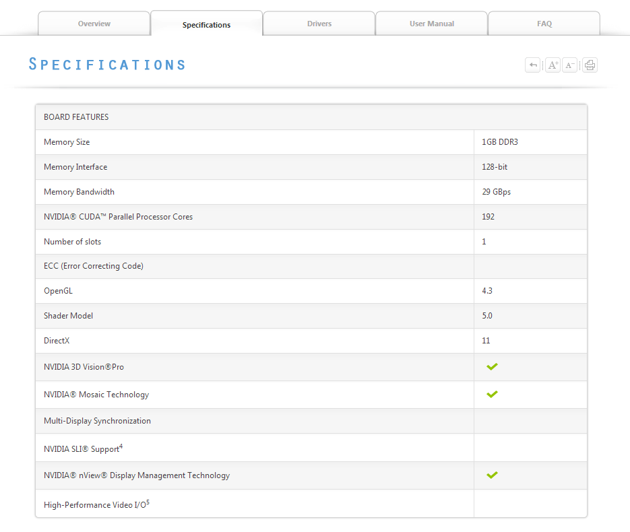Screen dimensions: 630x532
Task: Click the Specifications page heading
Action: click(x=107, y=65)
